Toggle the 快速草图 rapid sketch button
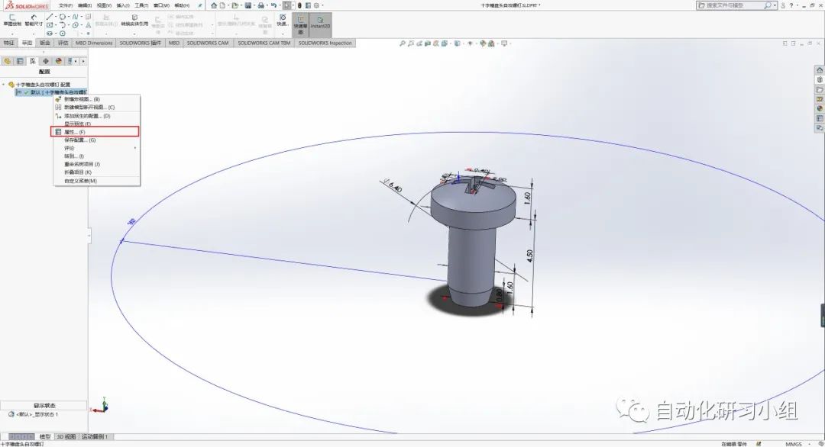825x447 pixels. point(300,24)
